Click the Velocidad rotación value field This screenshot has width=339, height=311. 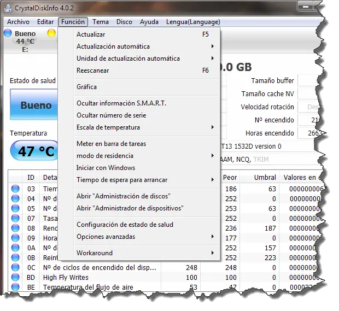(309, 107)
